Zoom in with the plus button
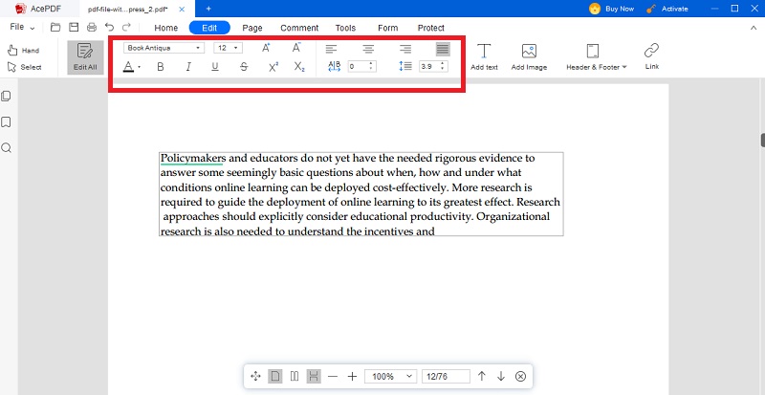 click(x=352, y=376)
